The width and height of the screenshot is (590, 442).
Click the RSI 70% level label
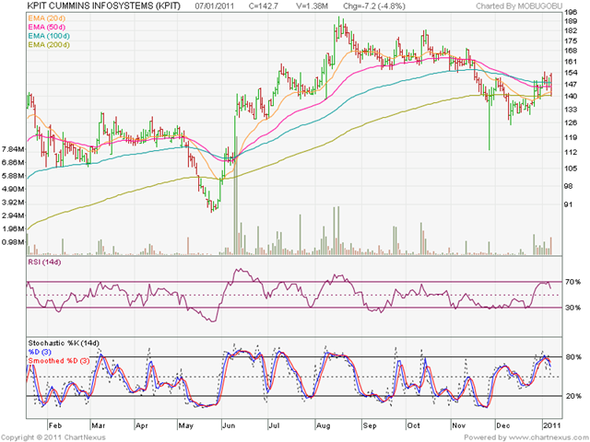572,282
